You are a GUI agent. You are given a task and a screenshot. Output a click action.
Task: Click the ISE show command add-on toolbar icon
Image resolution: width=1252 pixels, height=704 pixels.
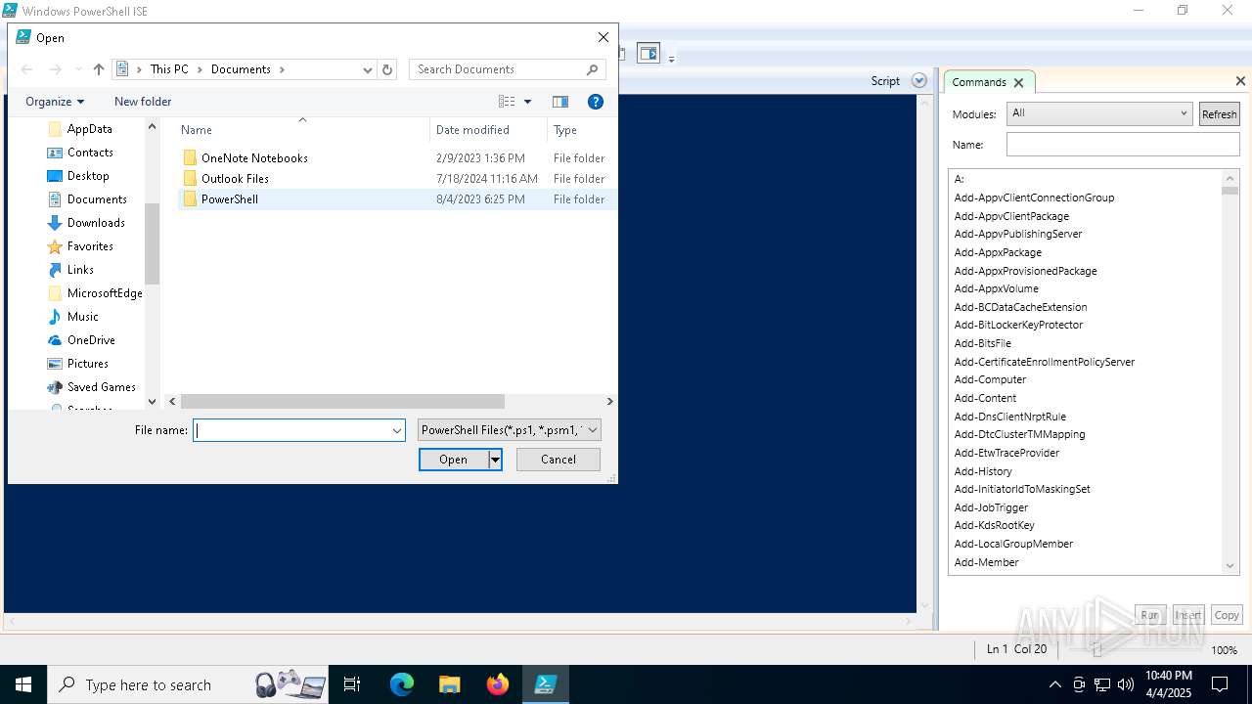(x=648, y=54)
